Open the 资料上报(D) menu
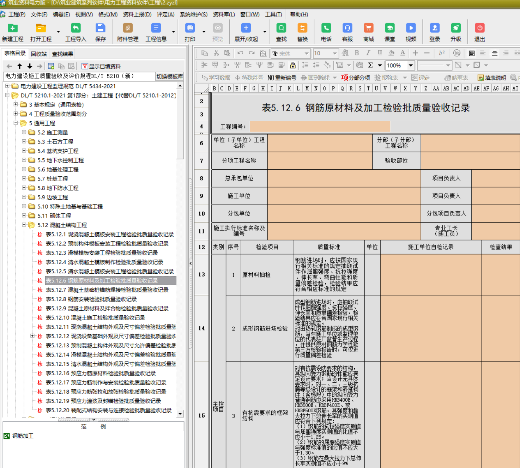 [x=137, y=14]
